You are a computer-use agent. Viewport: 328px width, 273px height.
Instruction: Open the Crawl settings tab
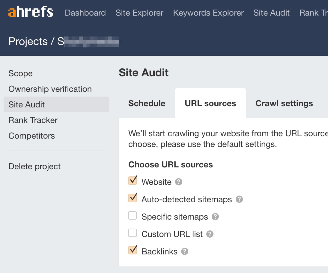pyautogui.click(x=284, y=103)
